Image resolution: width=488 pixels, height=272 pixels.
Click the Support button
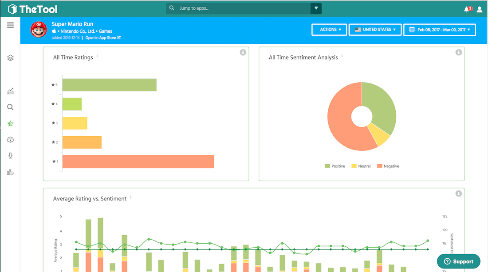[x=458, y=261]
